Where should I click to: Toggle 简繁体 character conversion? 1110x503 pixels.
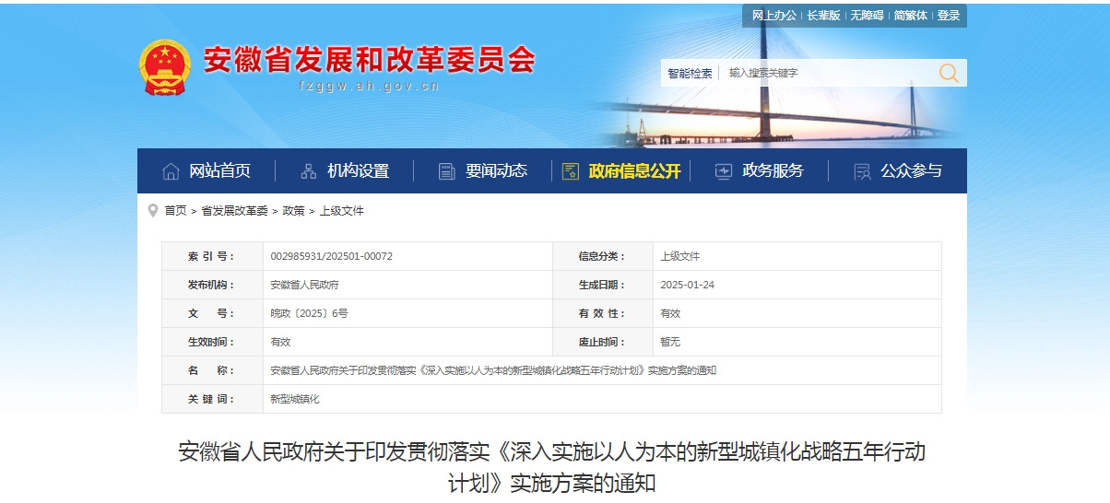coord(910,16)
